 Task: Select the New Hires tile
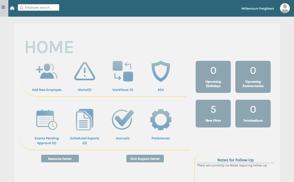coord(213,113)
